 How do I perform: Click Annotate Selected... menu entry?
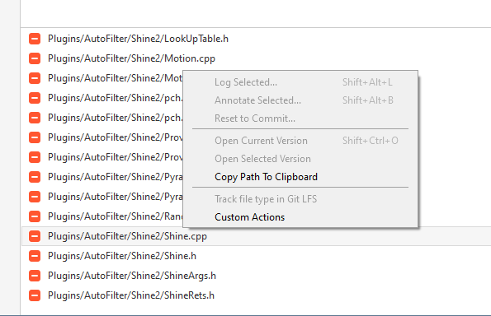click(x=300, y=100)
